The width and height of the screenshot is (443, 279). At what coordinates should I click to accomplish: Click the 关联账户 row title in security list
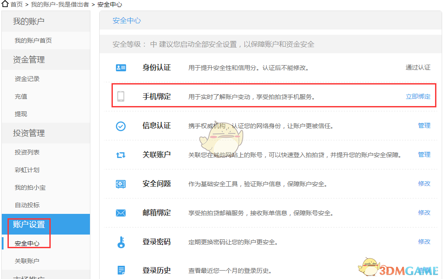tap(156, 154)
